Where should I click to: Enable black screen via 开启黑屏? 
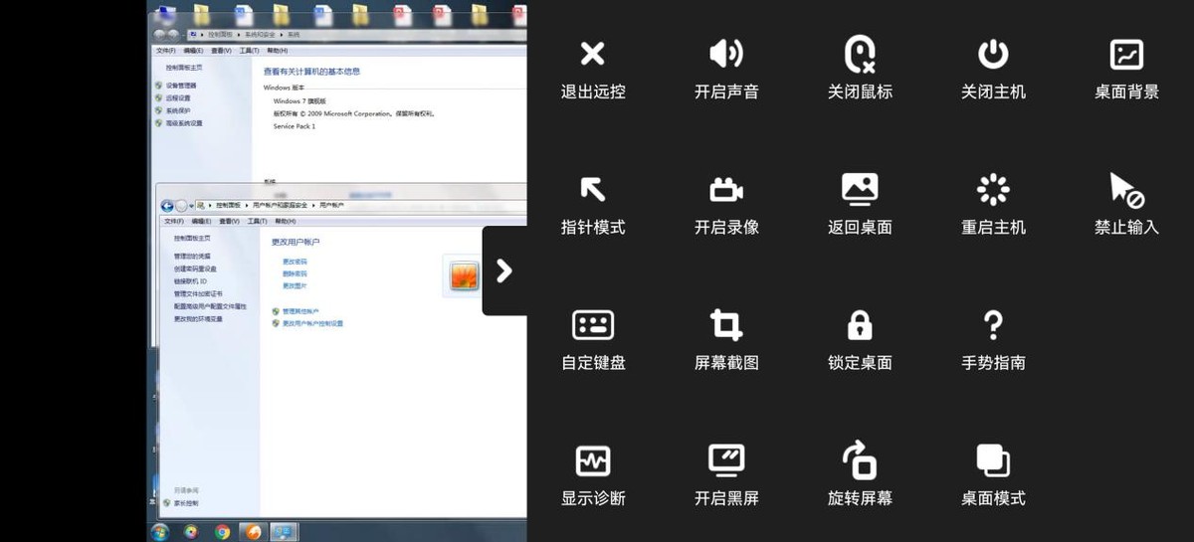click(726, 476)
